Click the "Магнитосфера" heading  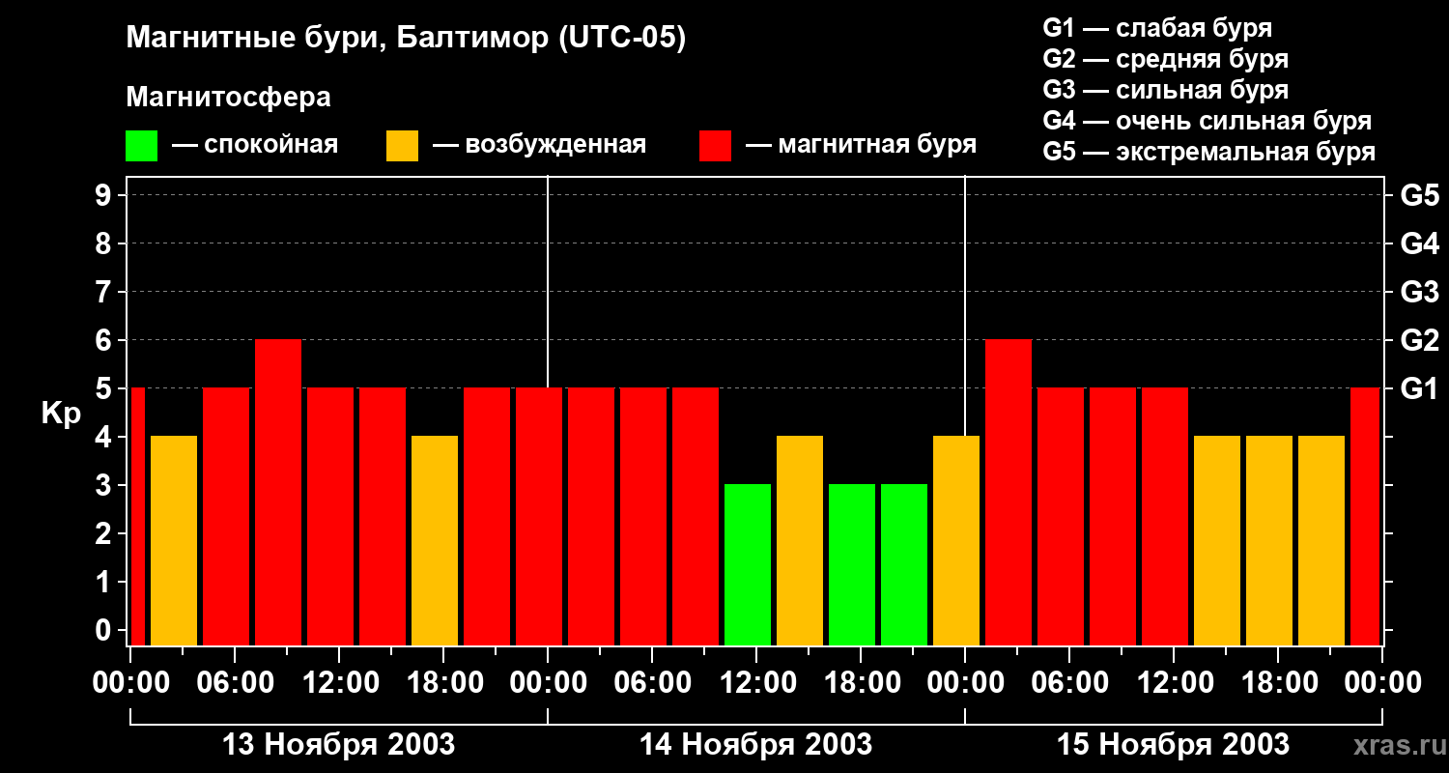pos(228,98)
